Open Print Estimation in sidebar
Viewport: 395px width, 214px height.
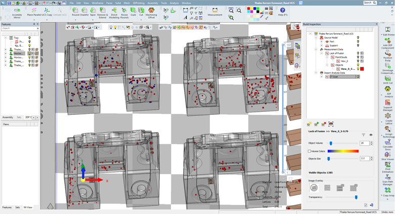point(388,167)
